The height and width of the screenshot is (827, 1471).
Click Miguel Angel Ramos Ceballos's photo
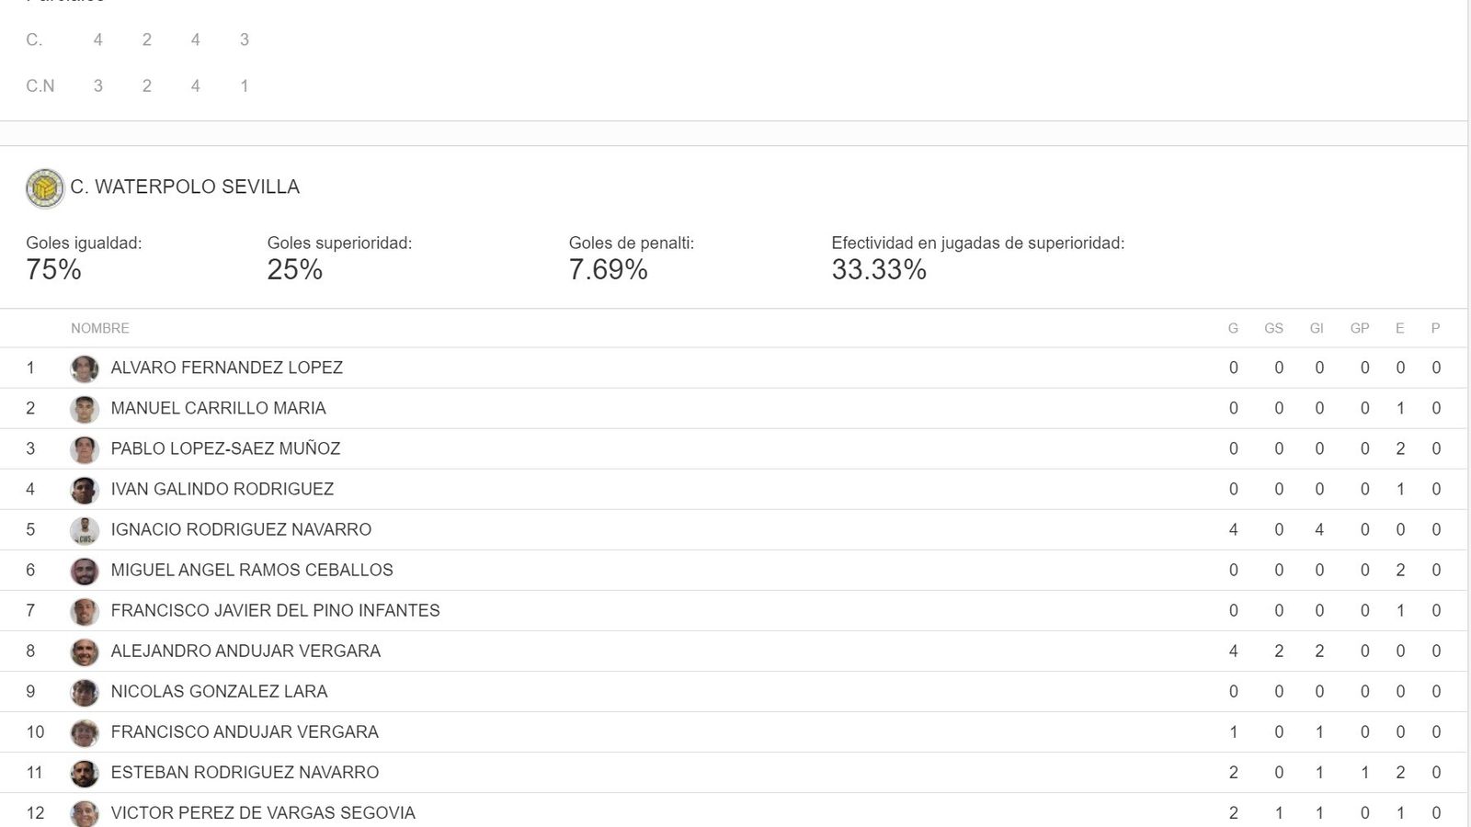(x=85, y=571)
